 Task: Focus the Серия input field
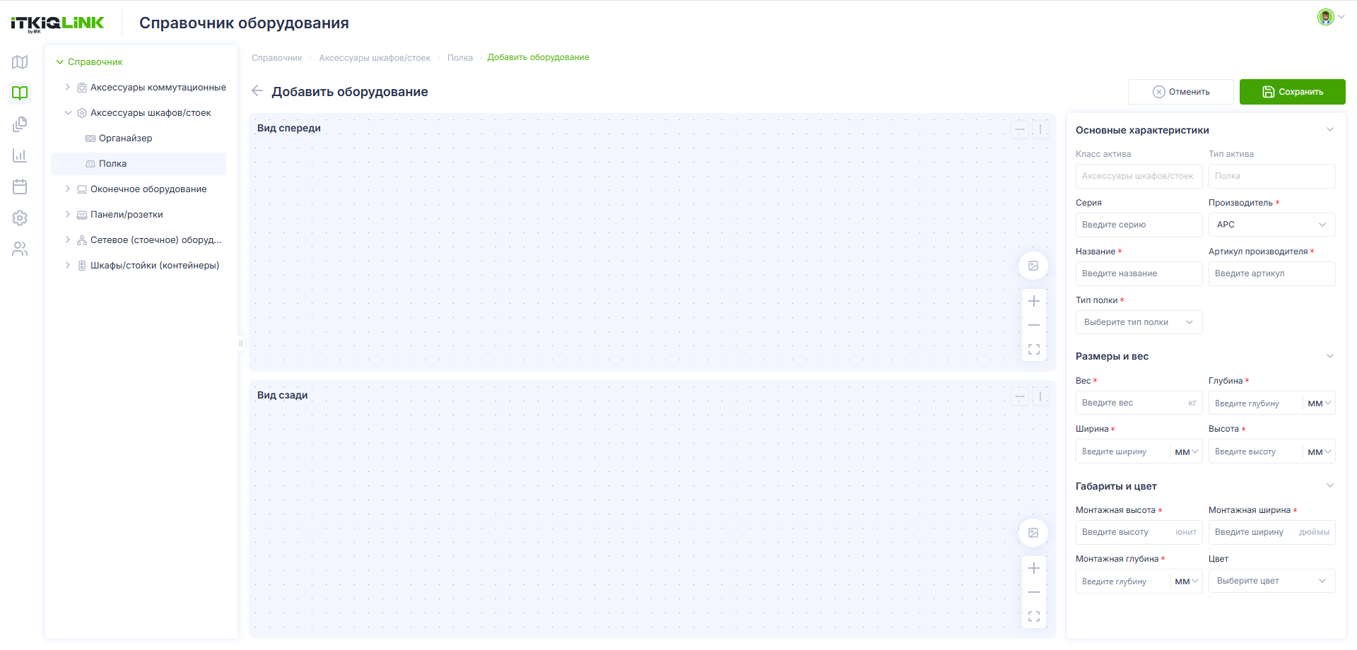pyautogui.click(x=1139, y=225)
